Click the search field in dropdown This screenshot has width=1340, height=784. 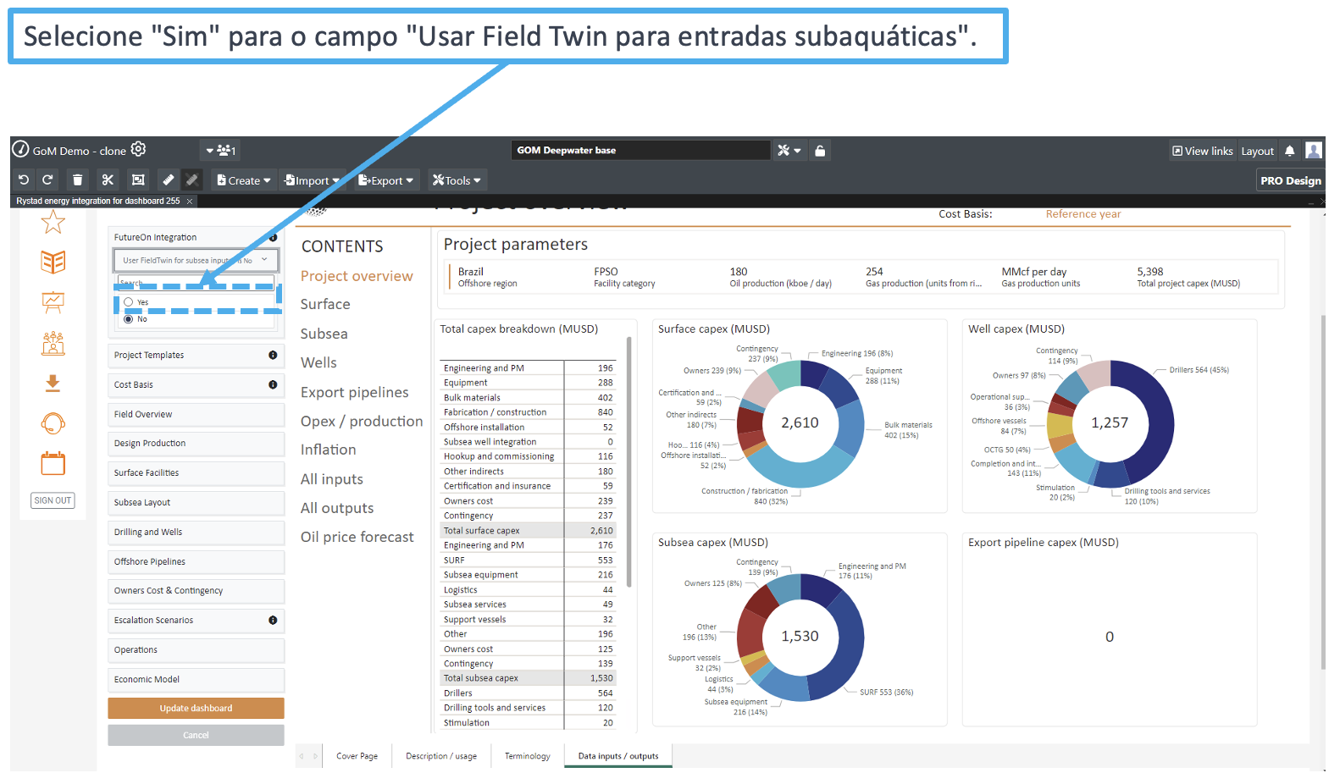coord(196,283)
